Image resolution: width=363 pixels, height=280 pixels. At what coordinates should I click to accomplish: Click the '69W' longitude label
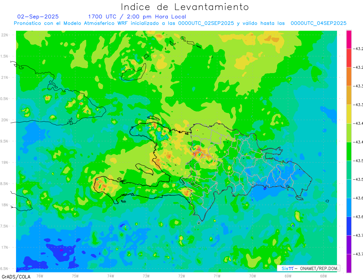(288, 276)
